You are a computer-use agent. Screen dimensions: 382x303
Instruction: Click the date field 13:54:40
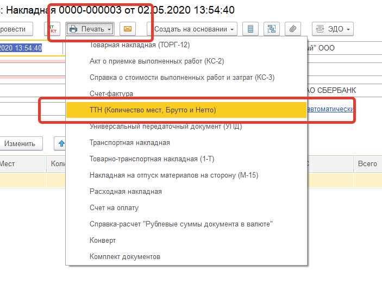31,48
